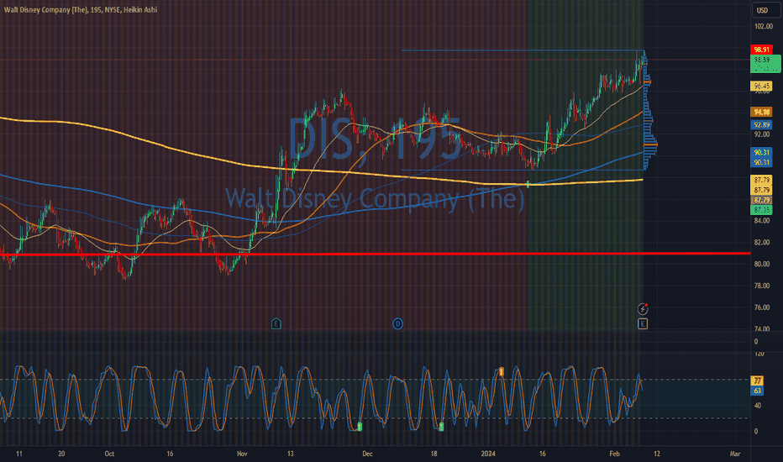This screenshot has height=462, width=783.
Task: Click the blue dividend D marker
Action: point(397,324)
